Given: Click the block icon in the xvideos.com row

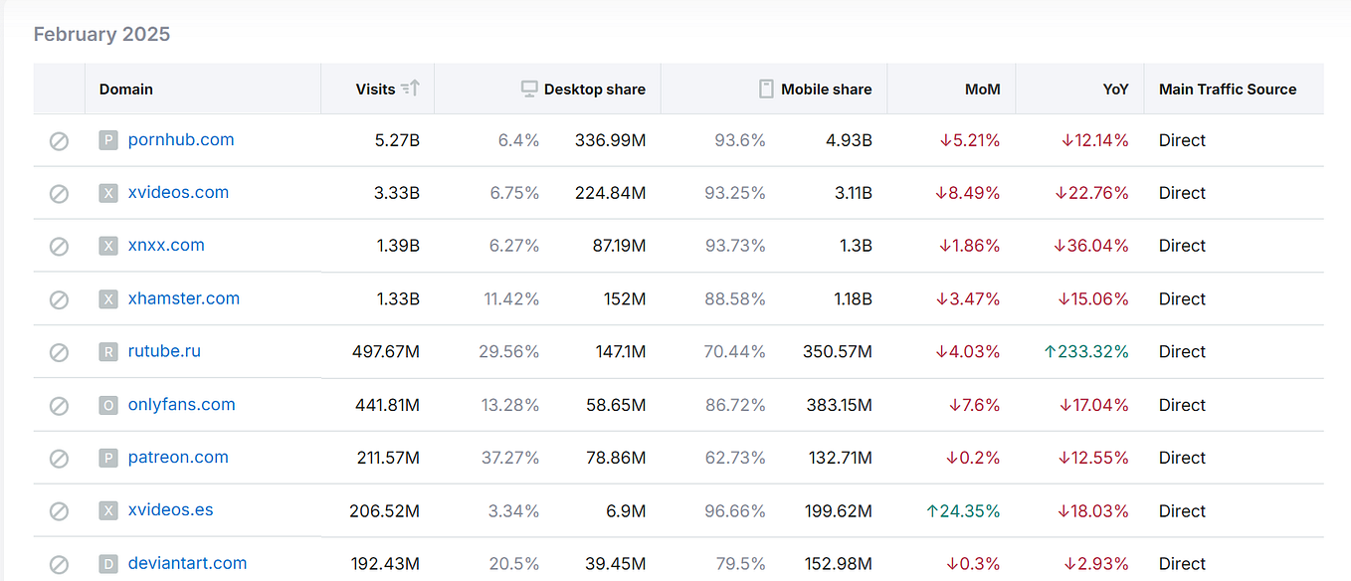Looking at the screenshot, I should coord(59,194).
